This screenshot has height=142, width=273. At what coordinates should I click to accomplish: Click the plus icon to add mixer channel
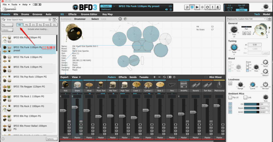(154, 77)
